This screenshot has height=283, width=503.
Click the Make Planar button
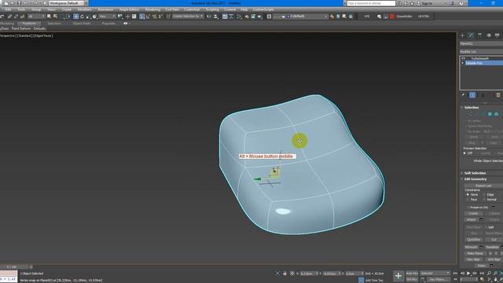[475, 253]
